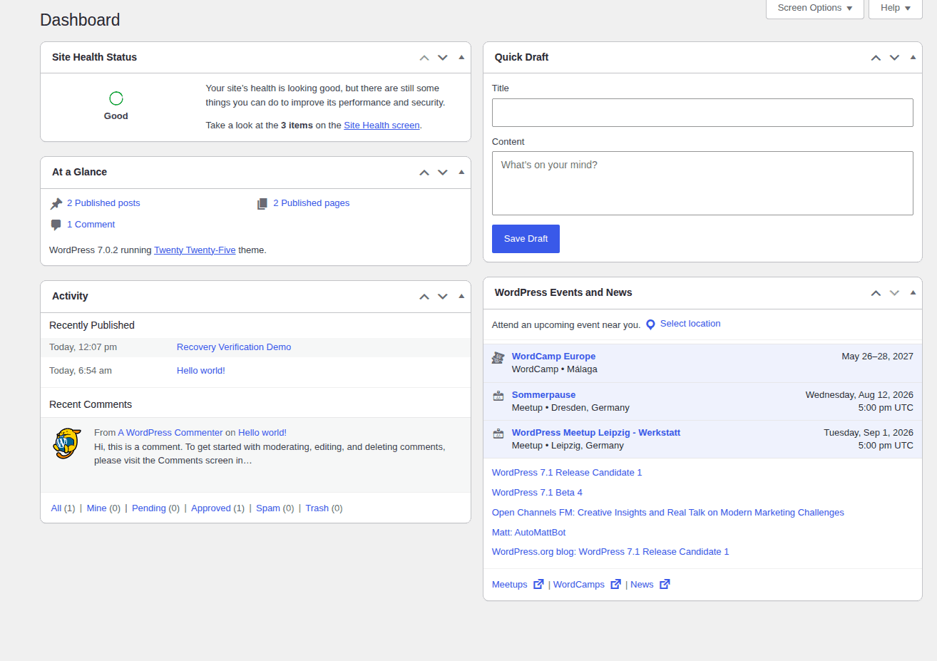Viewport: 937px width, 661px height.
Task: Filter comments by All
Action: tap(56, 508)
